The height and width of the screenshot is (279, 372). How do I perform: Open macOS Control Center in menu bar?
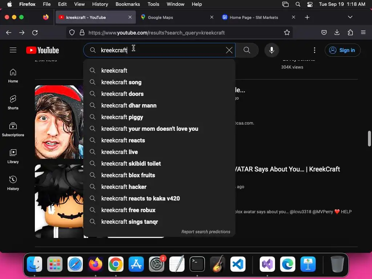tap(310, 4)
